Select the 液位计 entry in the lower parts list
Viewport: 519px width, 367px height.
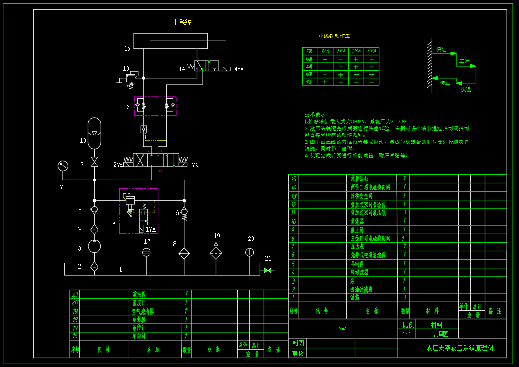[x=139, y=328]
